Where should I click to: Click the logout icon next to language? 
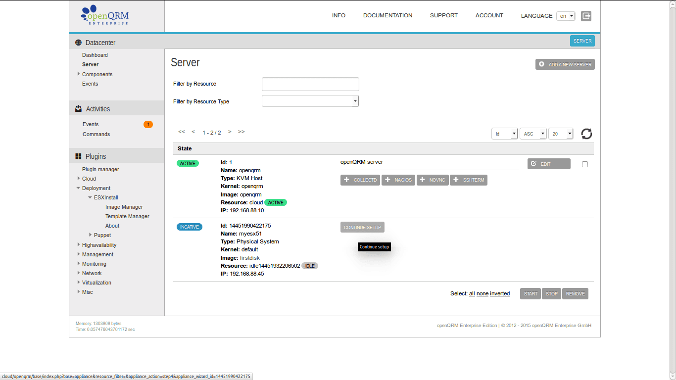[x=586, y=16]
